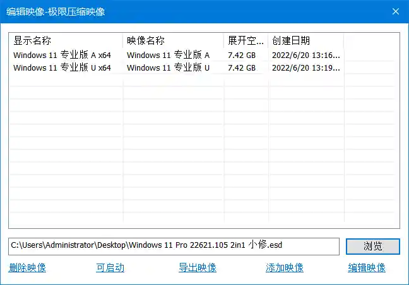
Task: Sort by 显示名称 column header
Action: [x=66, y=40]
